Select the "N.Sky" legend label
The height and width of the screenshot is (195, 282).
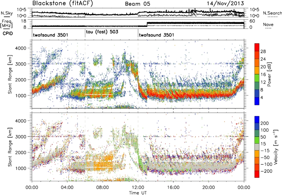click(7, 13)
